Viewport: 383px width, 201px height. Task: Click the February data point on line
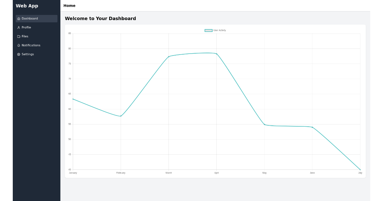pyautogui.click(x=121, y=116)
